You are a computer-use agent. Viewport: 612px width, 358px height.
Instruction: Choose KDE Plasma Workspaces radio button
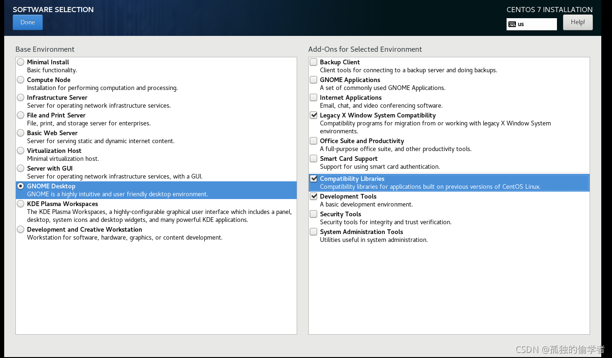pyautogui.click(x=21, y=204)
